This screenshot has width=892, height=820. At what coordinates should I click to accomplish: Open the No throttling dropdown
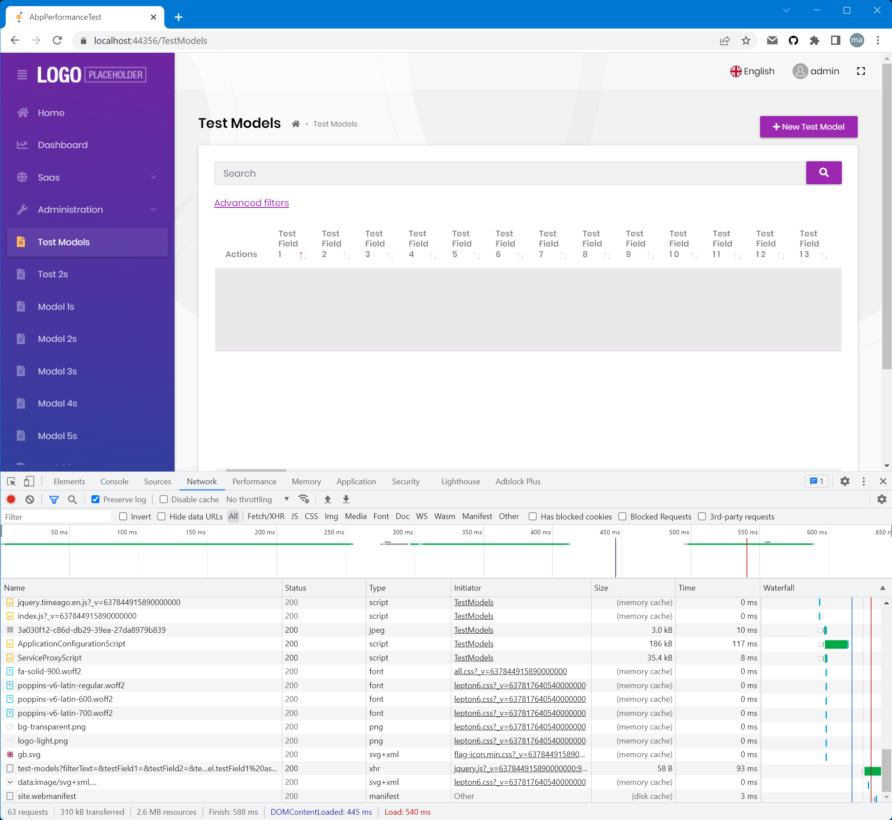[x=258, y=500]
